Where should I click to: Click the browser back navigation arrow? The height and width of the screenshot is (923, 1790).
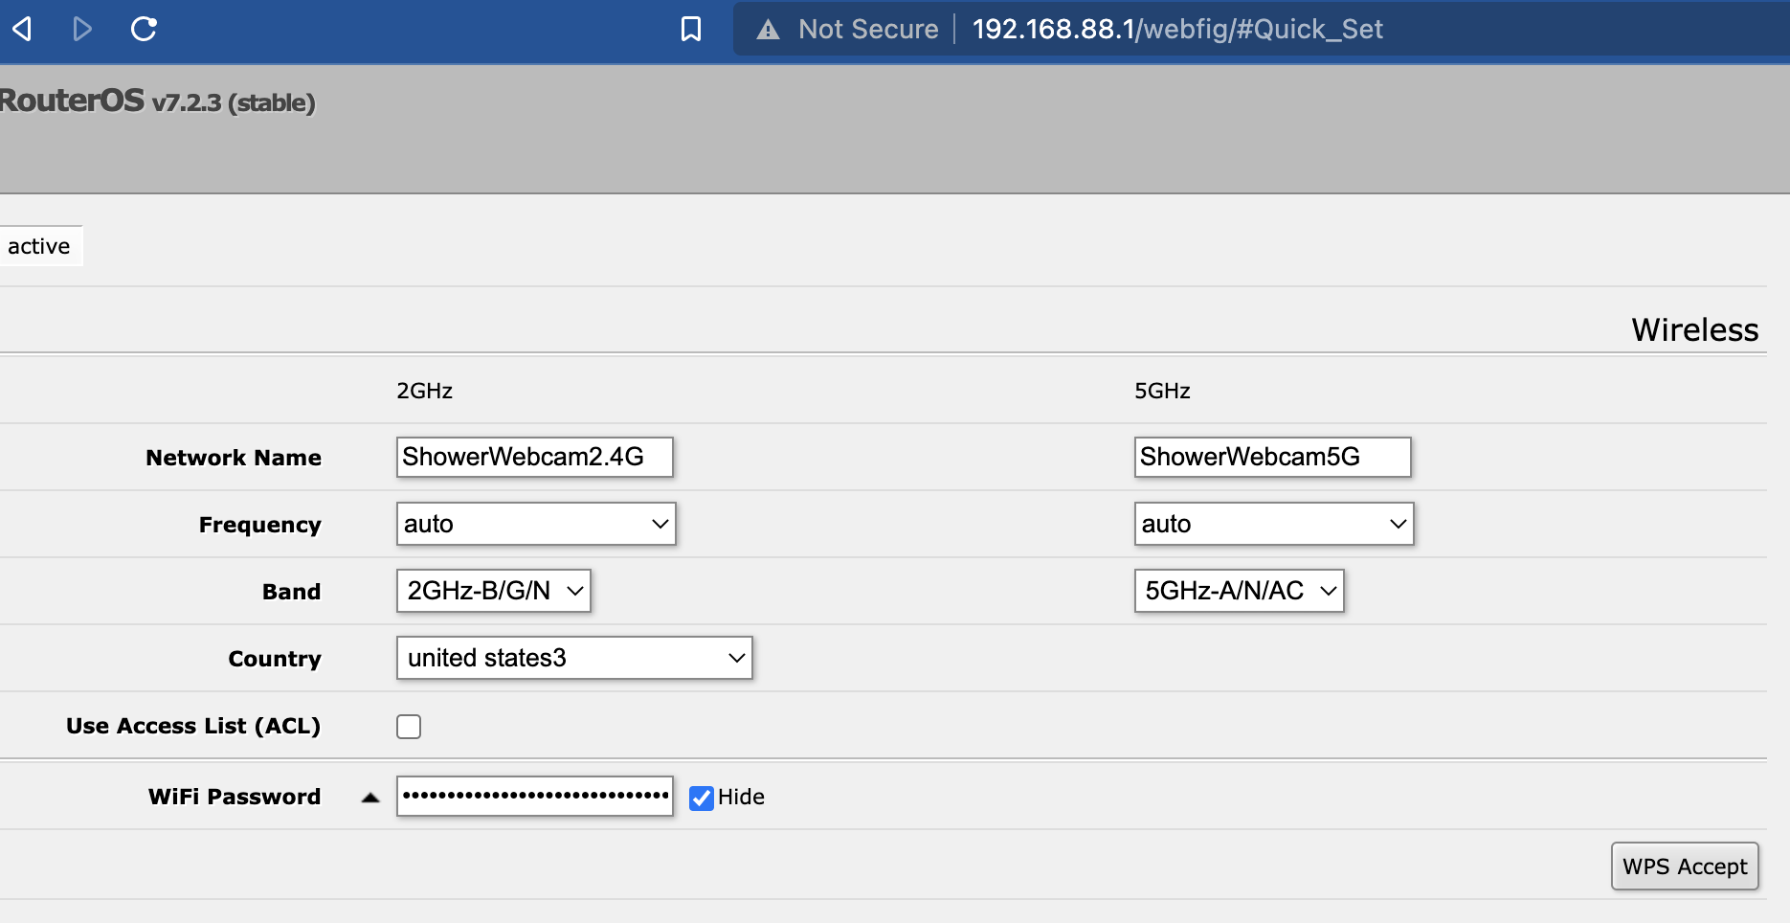tap(22, 30)
